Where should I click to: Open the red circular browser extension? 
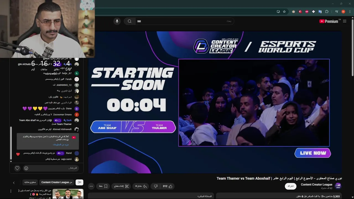[300, 12]
